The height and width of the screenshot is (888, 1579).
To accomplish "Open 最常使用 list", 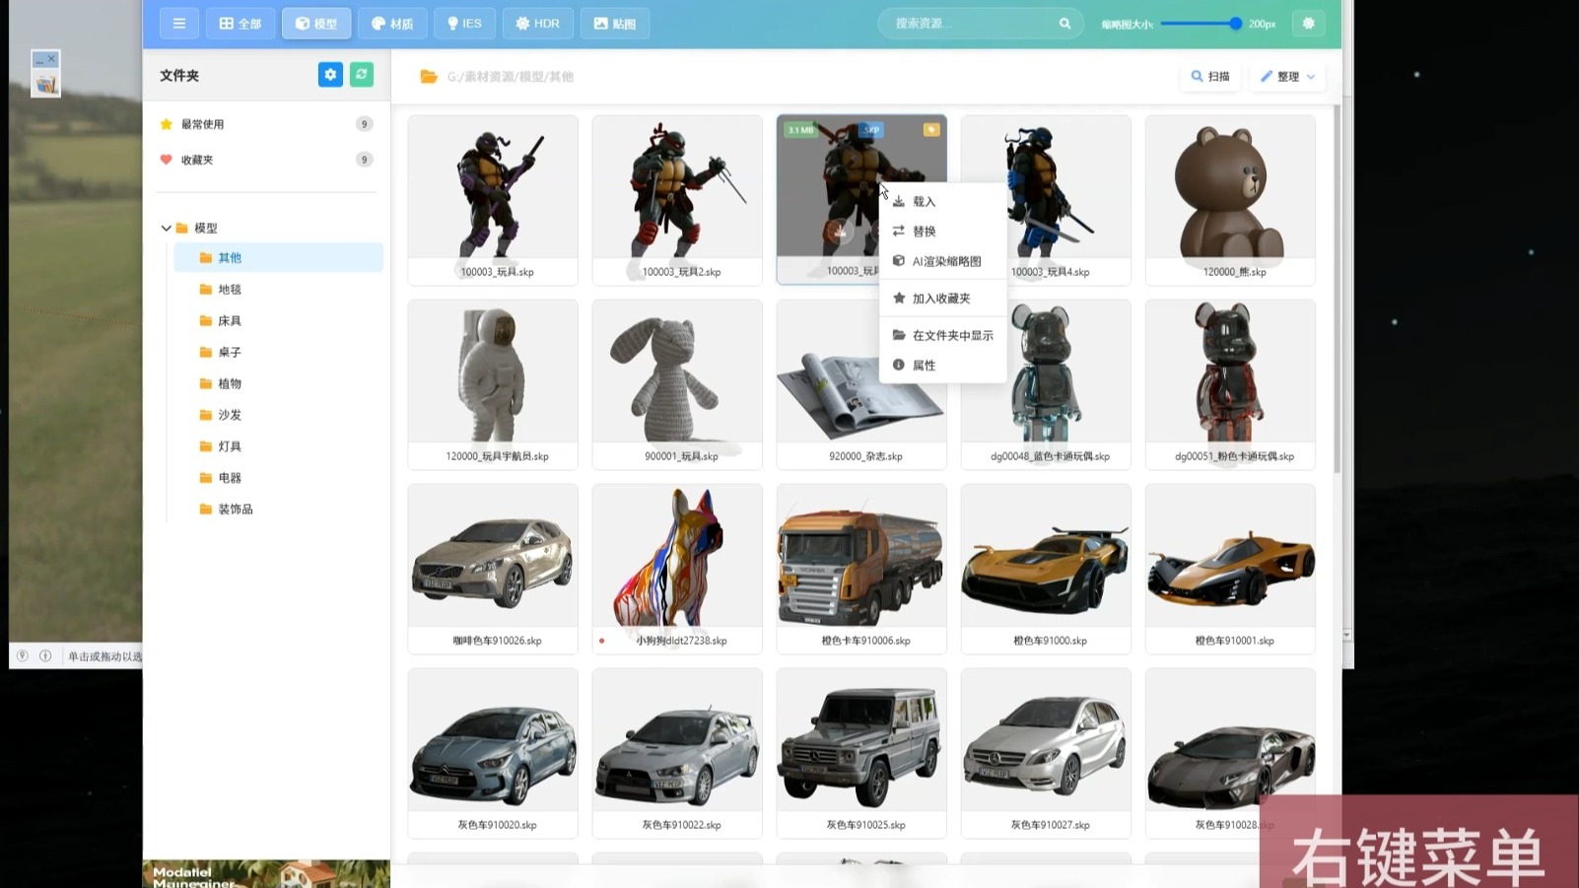I will click(266, 124).
